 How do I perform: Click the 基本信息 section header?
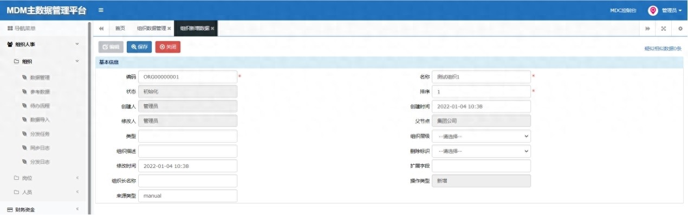coord(389,62)
